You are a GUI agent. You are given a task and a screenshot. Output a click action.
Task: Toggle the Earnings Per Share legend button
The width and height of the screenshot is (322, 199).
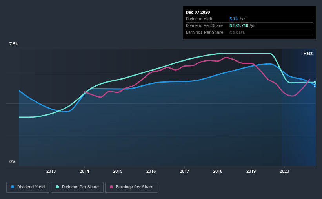tap(131, 187)
